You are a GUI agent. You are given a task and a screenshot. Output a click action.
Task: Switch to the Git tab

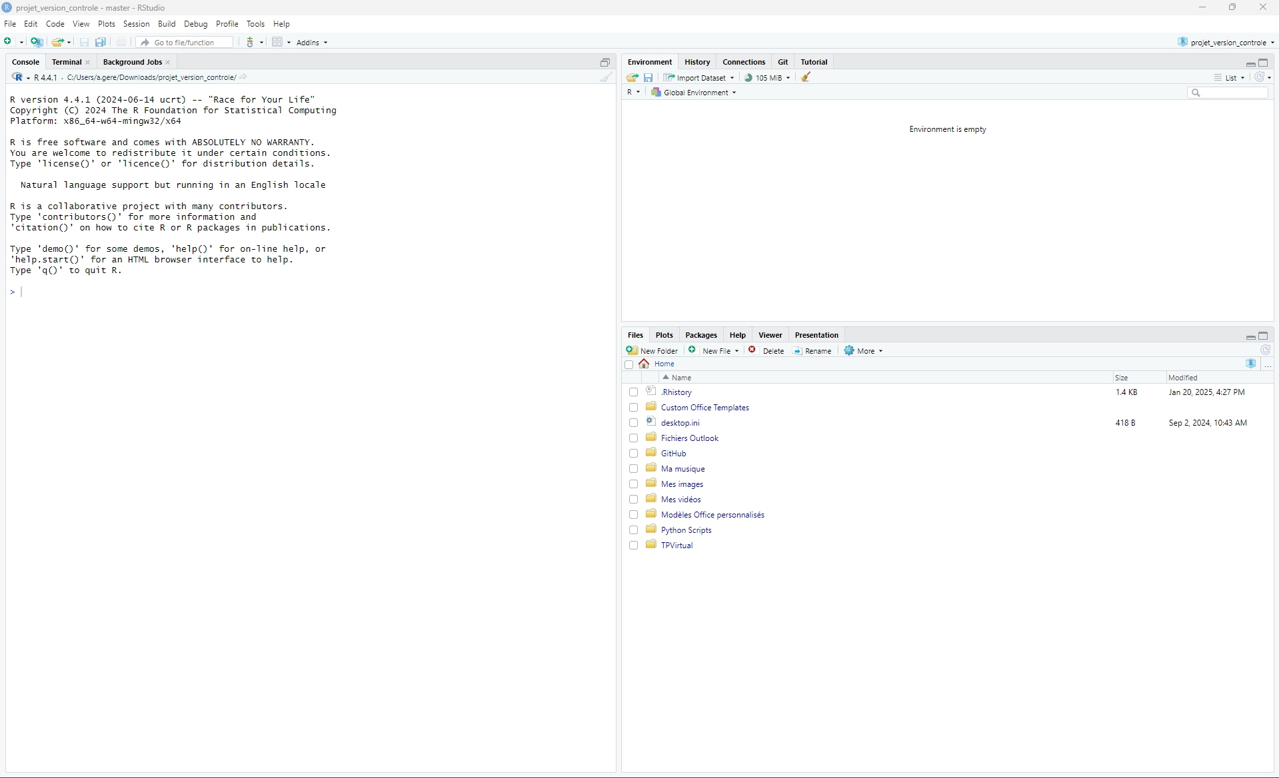pos(782,62)
